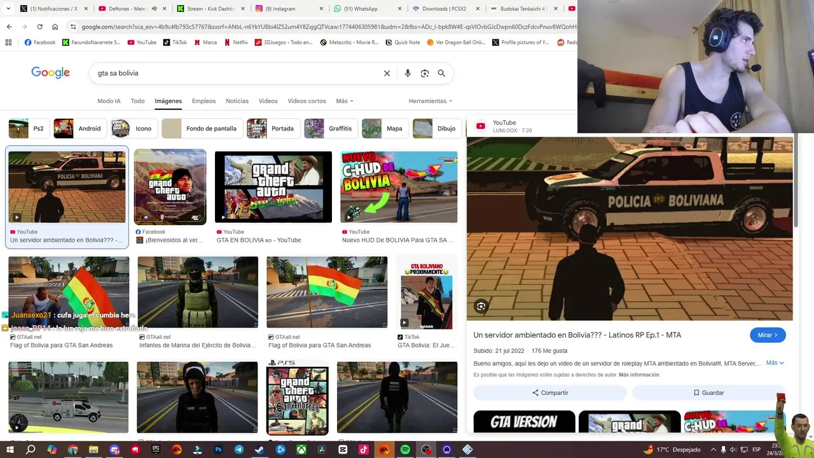Screen dimensions: 814x458
Task: Filter images by Android chip
Action: tap(79, 128)
